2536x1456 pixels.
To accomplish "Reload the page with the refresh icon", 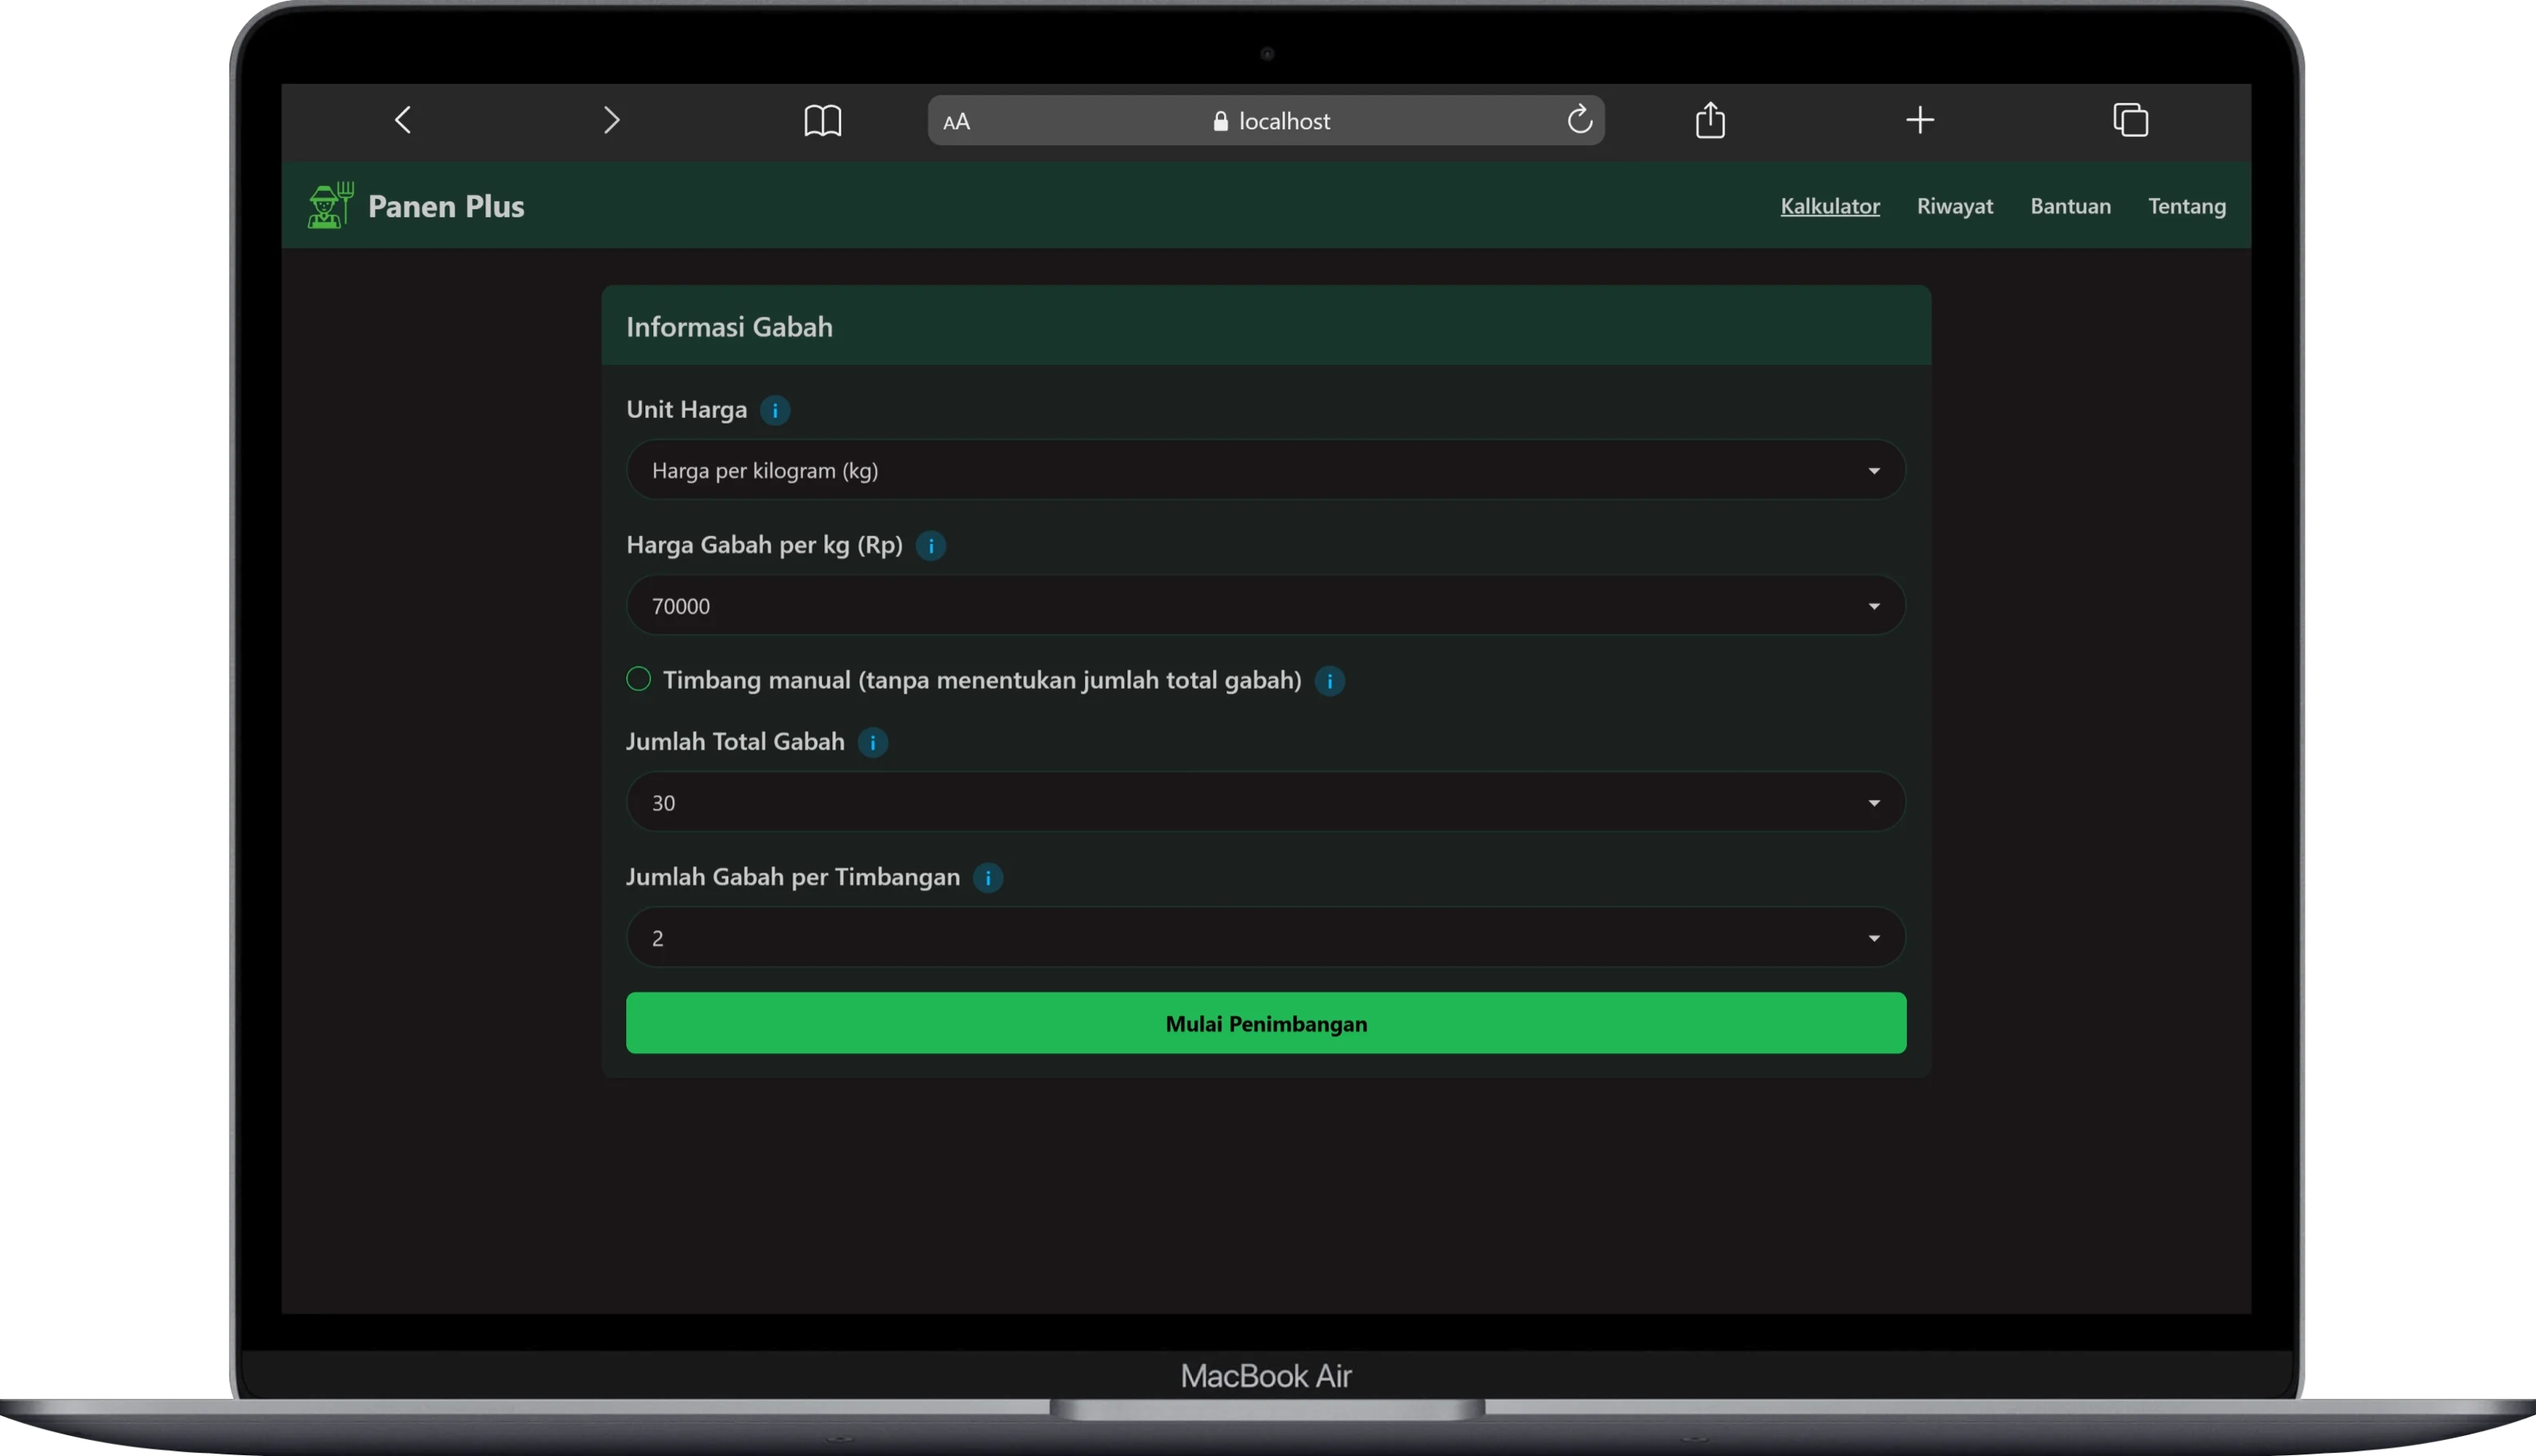I will point(1581,119).
